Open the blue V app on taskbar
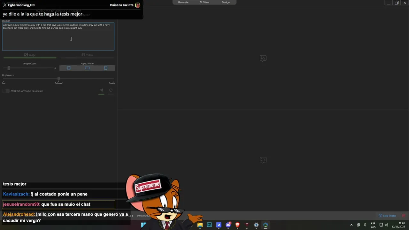Screen dimensions: 409x230 point(219,225)
